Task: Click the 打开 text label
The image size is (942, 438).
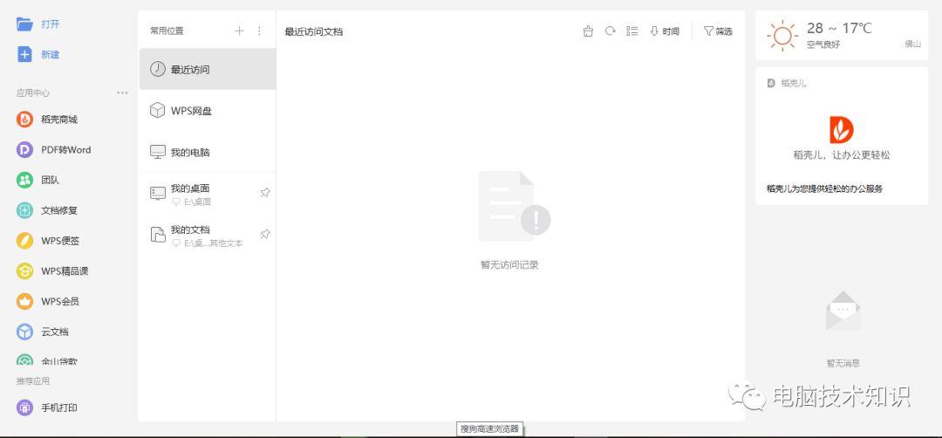Action: click(x=51, y=24)
